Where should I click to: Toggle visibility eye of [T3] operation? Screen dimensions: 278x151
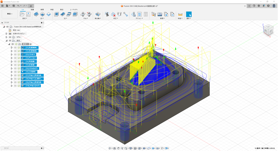click(x=15, y=55)
